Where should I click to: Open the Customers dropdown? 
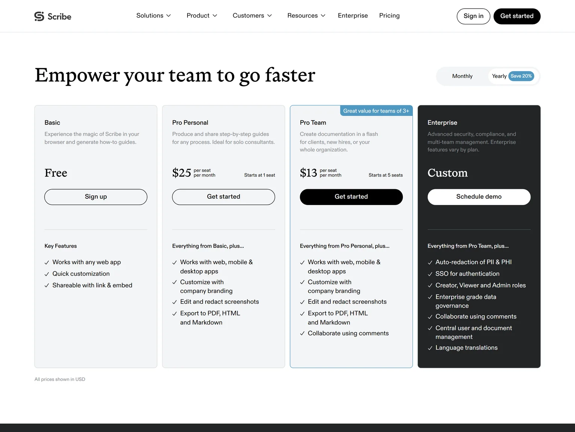point(252,16)
